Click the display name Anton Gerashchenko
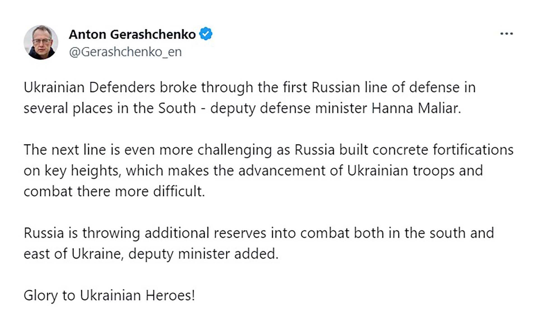 click(x=132, y=34)
